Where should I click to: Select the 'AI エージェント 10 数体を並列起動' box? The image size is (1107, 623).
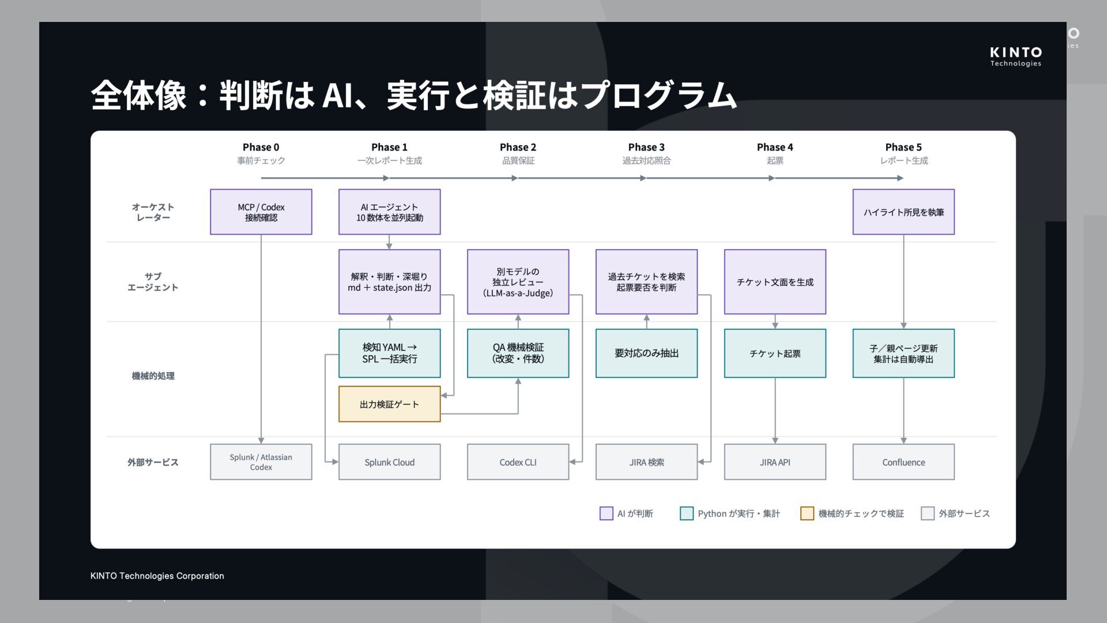coord(390,212)
